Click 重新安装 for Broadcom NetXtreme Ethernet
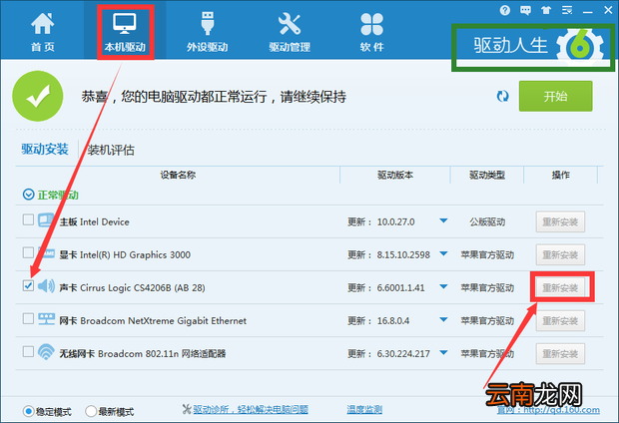619x423 pixels. pos(560,320)
